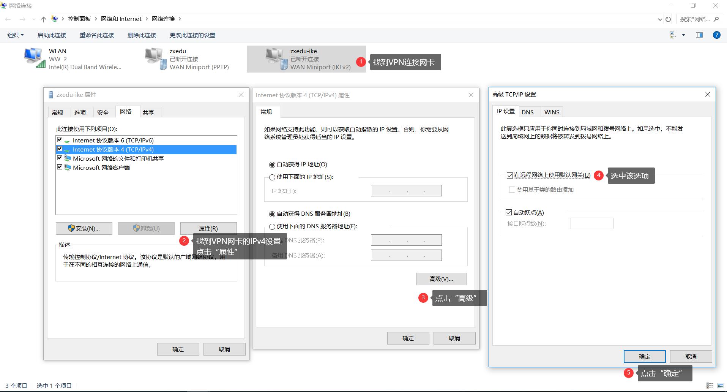Screen dimensions: 727x392
Task: Uncheck the 自动跃点 checkbox
Action: point(509,213)
